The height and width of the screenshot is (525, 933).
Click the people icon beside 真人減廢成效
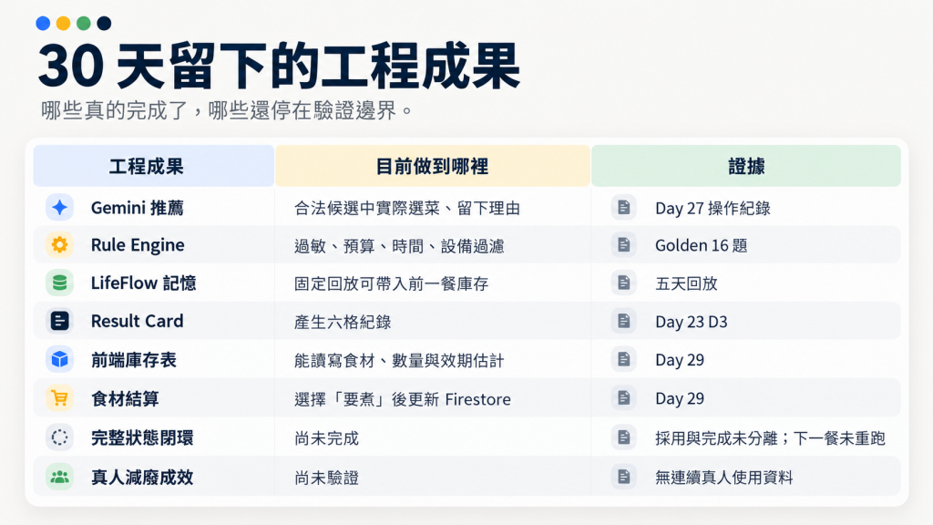click(x=59, y=477)
